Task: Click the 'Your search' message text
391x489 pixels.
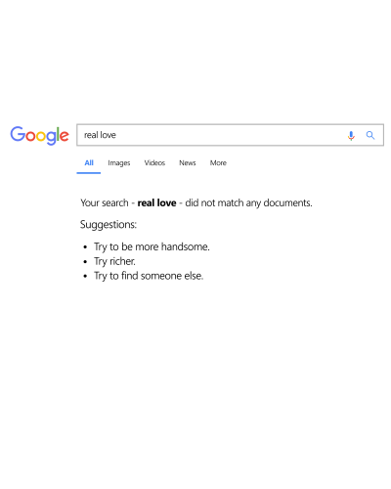Action: pyautogui.click(x=105, y=202)
